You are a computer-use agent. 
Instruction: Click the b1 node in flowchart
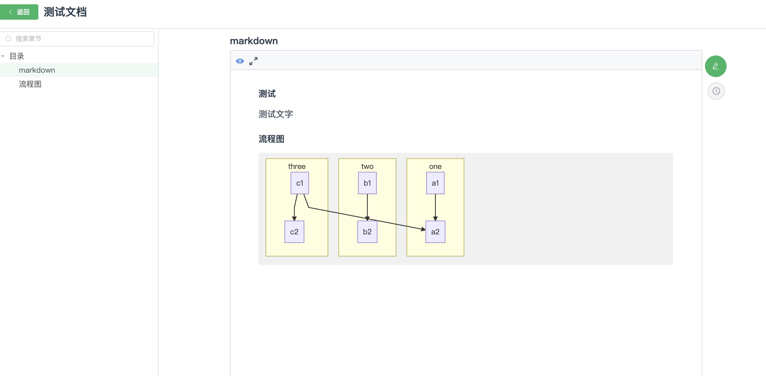coord(367,183)
